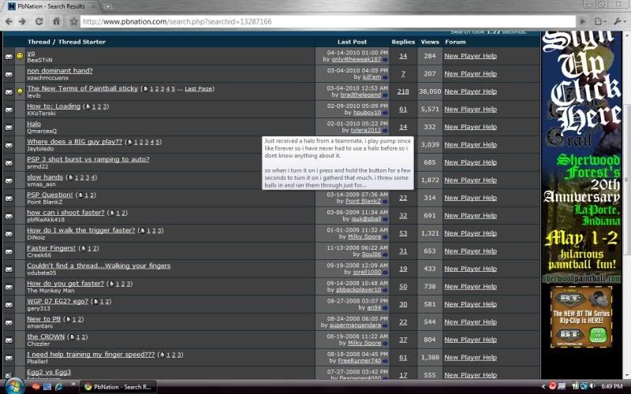Open the 'How to: Loading' thread
This screenshot has width=631, height=394.
(x=54, y=106)
